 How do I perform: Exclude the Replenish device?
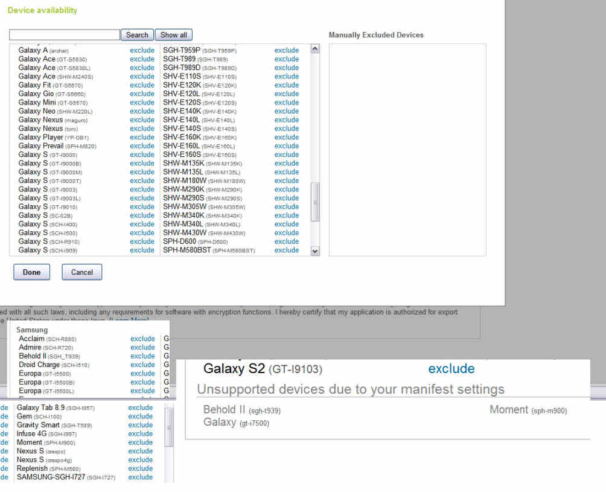(140, 469)
